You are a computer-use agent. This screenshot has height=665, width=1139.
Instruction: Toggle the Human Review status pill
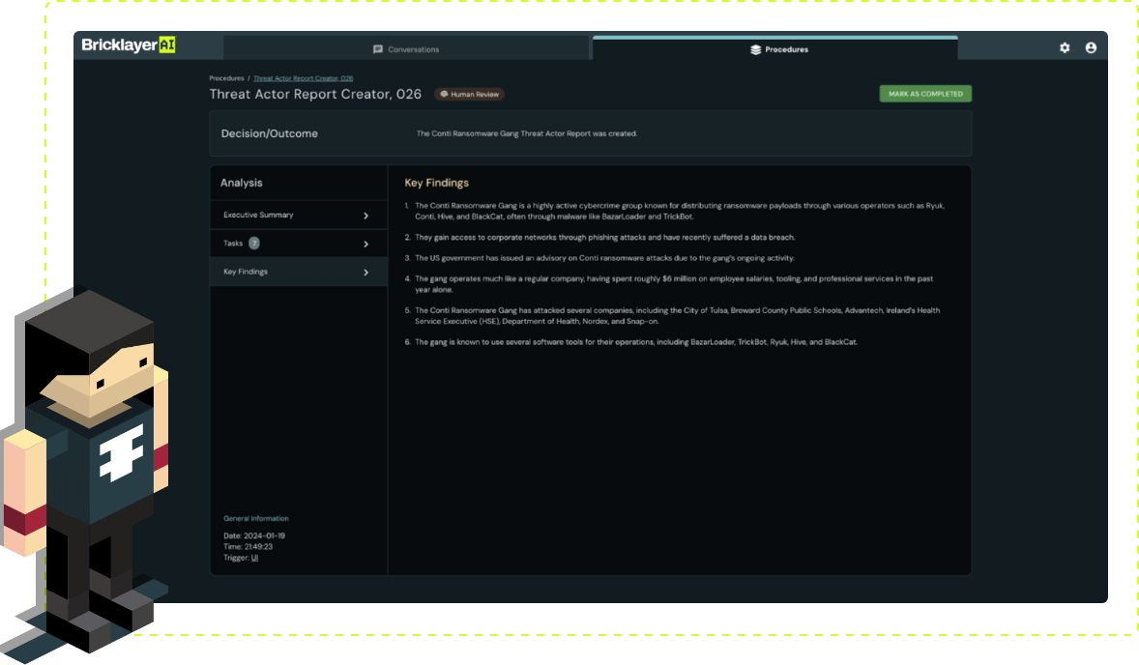[469, 94]
